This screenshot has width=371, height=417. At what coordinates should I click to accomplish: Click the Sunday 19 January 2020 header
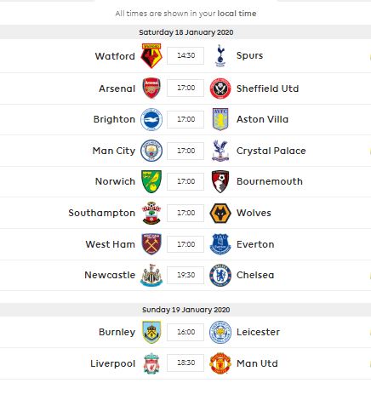185,310
